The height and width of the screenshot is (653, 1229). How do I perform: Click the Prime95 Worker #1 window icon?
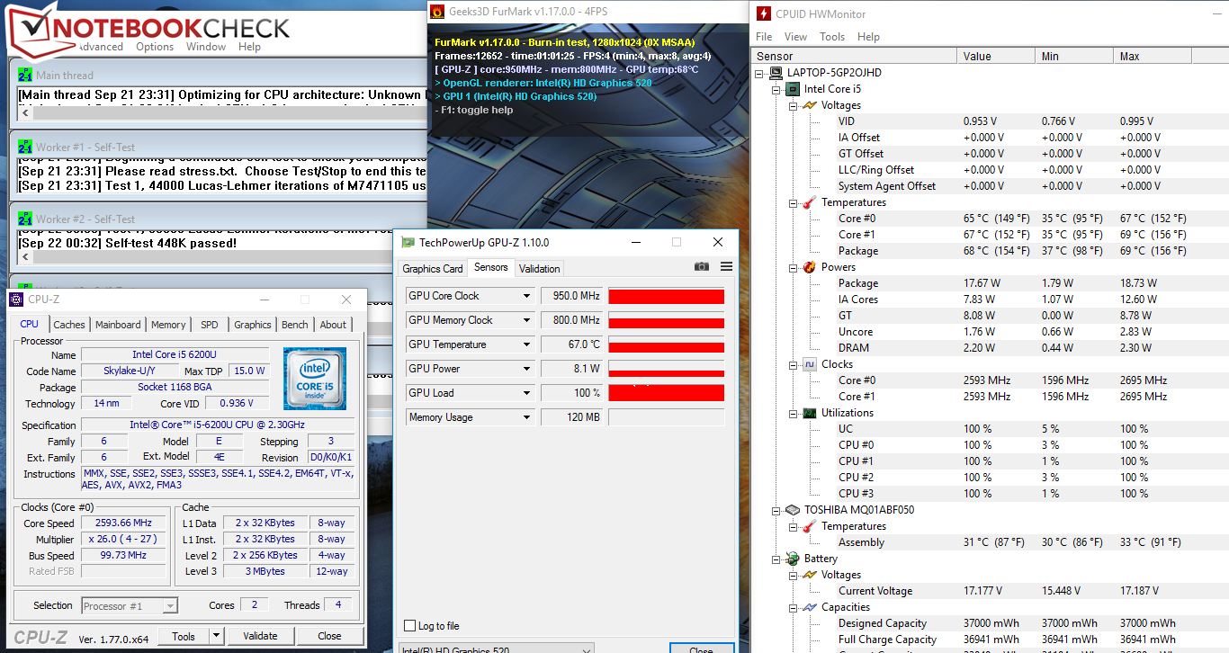pos(25,148)
